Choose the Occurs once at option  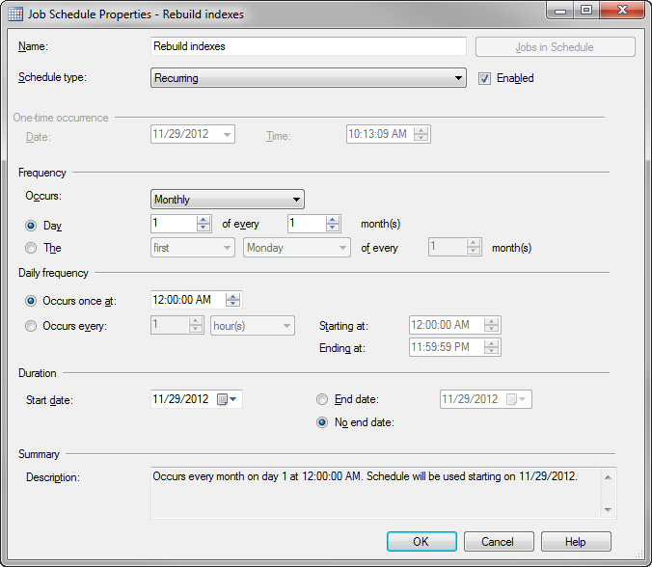[31, 301]
